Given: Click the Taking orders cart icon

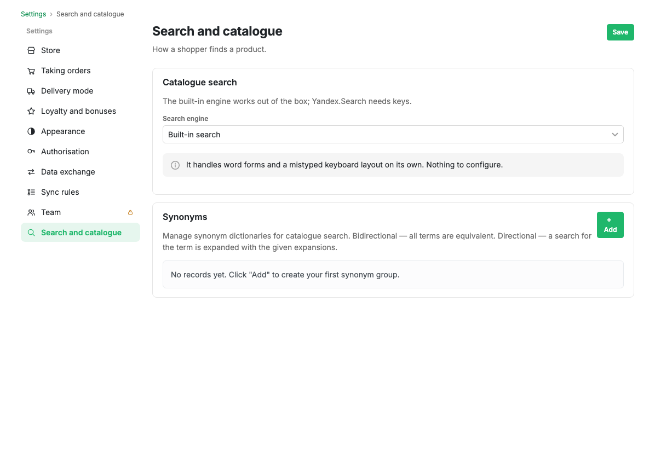Looking at the screenshot, I should click(31, 71).
